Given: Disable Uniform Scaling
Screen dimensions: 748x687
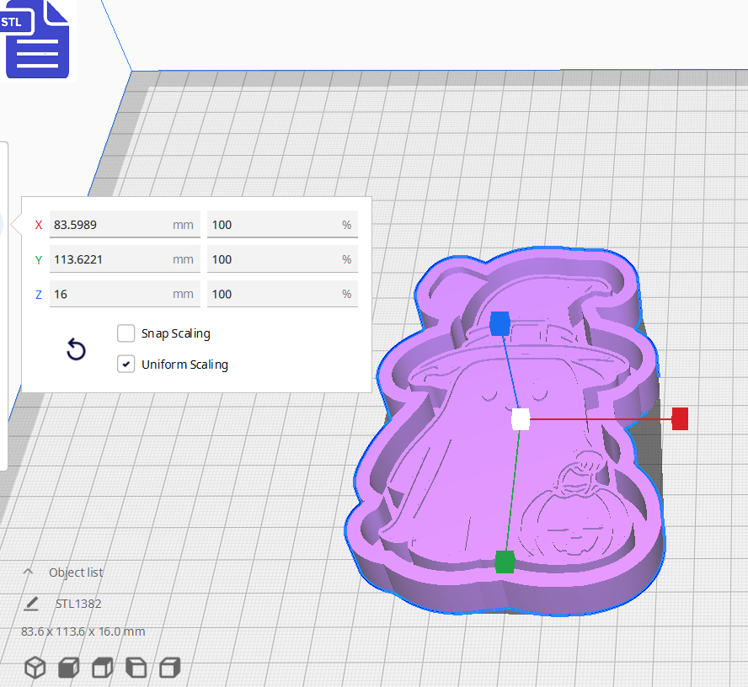Looking at the screenshot, I should [x=126, y=364].
